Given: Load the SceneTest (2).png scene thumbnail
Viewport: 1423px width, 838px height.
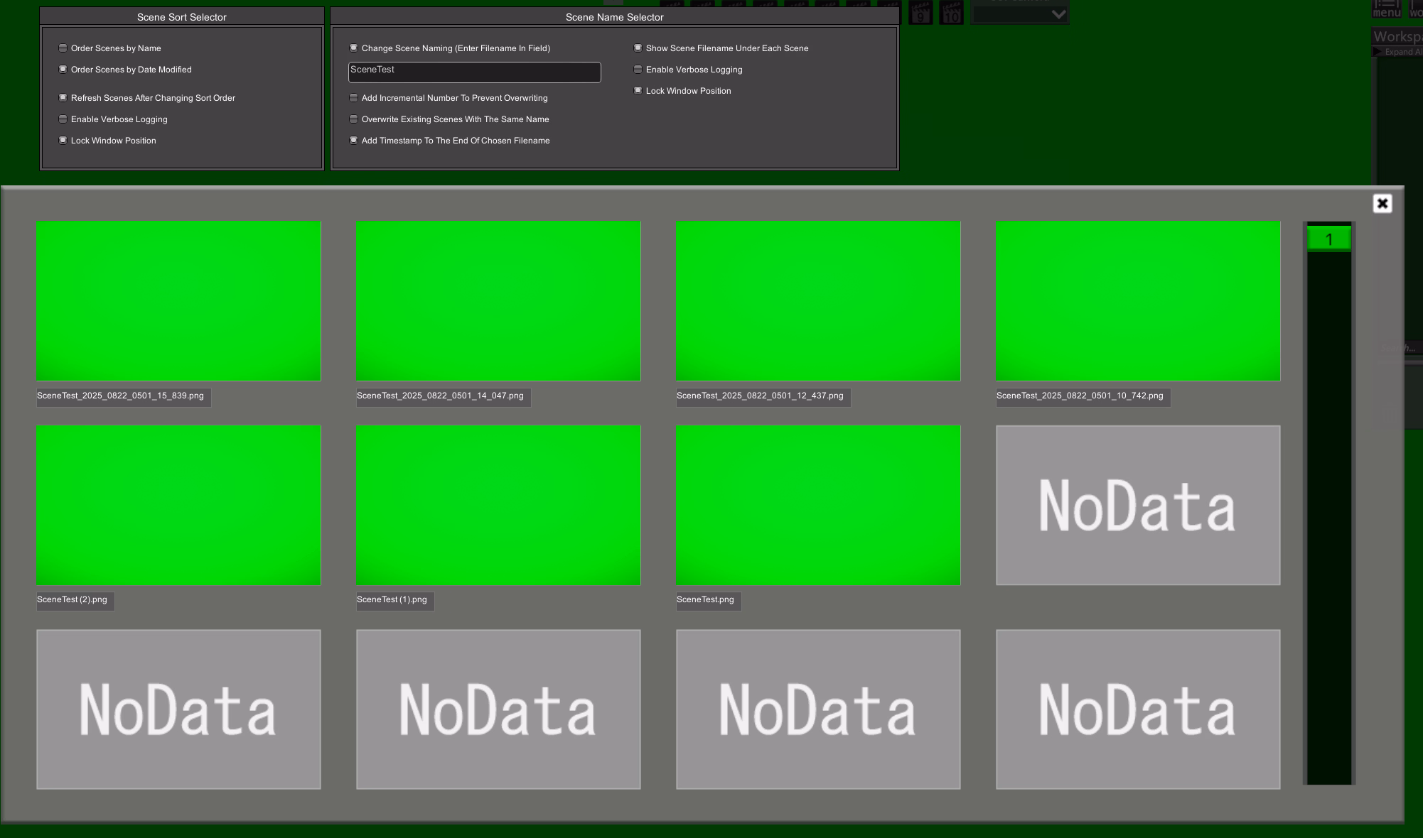Looking at the screenshot, I should tap(178, 505).
